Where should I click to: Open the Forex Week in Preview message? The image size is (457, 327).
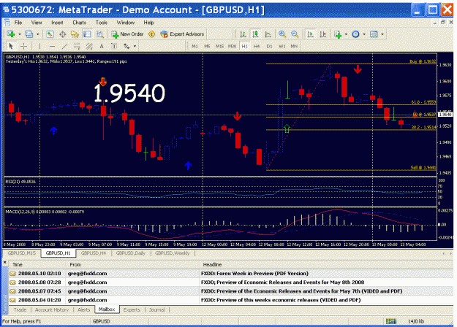[231, 274]
